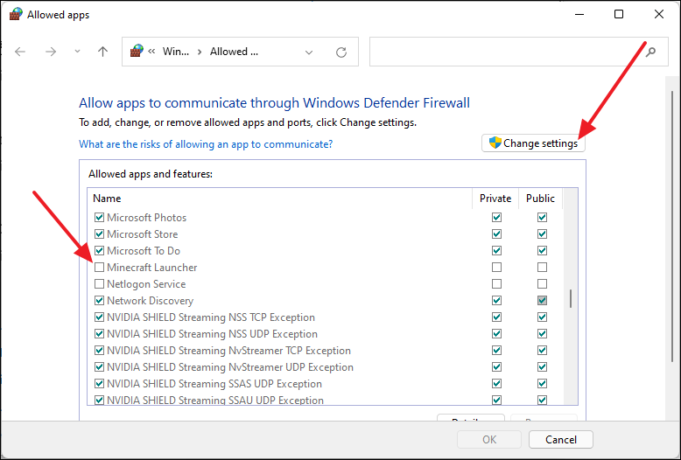681x460 pixels.
Task: Select 'NVIDIA SHIELD Streaming SSAS UDP Exception' row
Action: coord(214,384)
